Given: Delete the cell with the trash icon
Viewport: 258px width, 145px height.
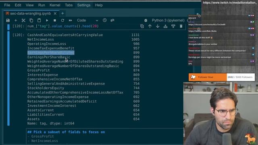Looking at the screenshot, I should point(181,26).
